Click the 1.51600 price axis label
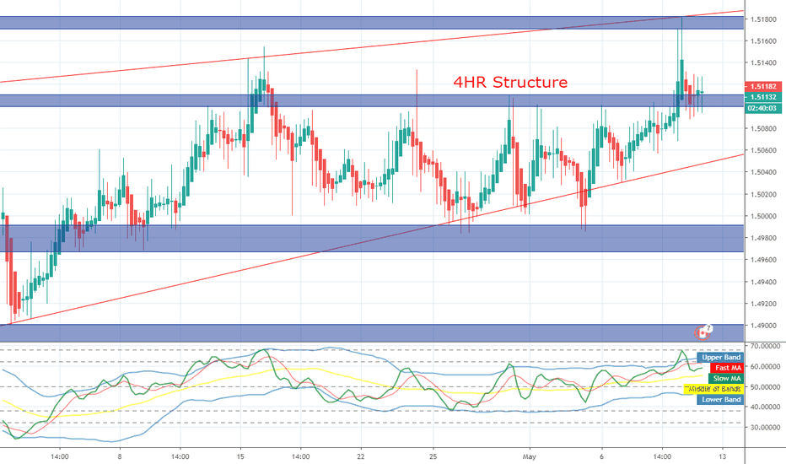This screenshot has height=464, width=786. coord(763,41)
